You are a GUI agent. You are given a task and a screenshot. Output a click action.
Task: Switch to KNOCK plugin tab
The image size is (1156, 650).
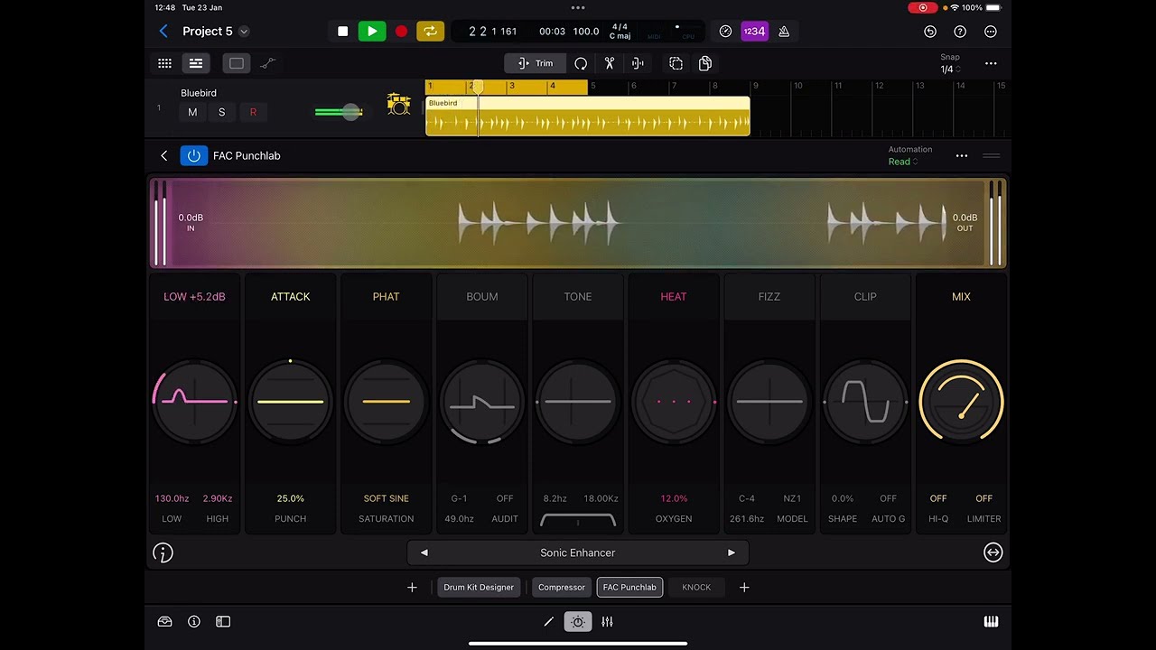(x=696, y=588)
